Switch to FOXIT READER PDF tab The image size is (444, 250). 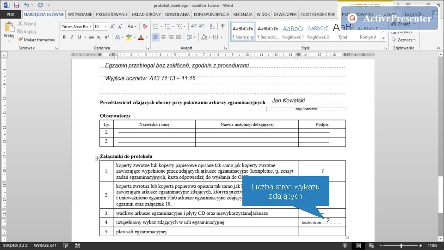(317, 14)
